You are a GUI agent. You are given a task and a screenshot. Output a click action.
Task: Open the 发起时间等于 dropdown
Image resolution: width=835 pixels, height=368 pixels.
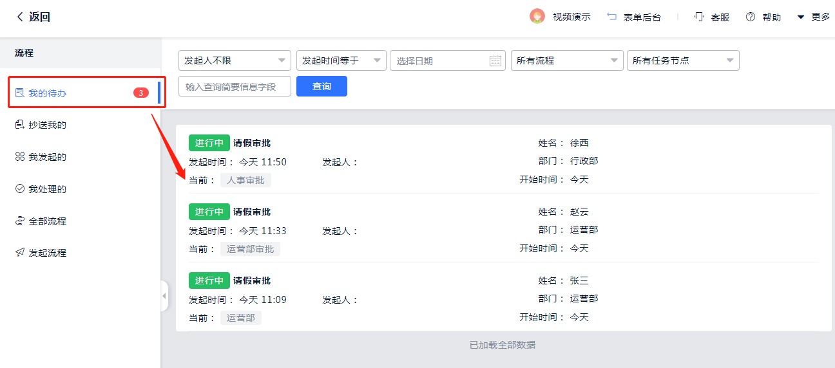341,60
